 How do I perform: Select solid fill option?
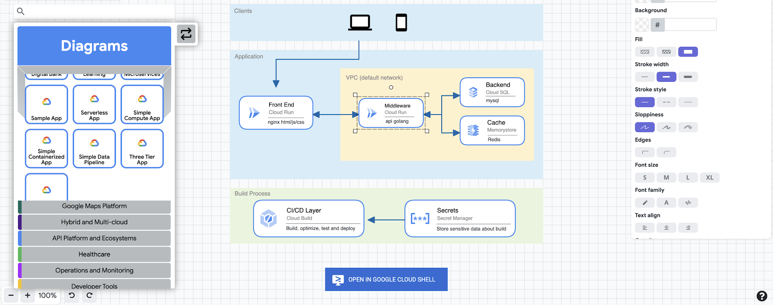[688, 52]
